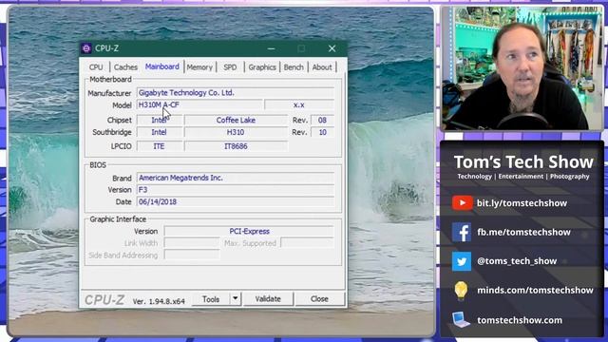Screen dimensions: 608x342
Task: Close the CPU-Z window with X
Action: click(332, 48)
